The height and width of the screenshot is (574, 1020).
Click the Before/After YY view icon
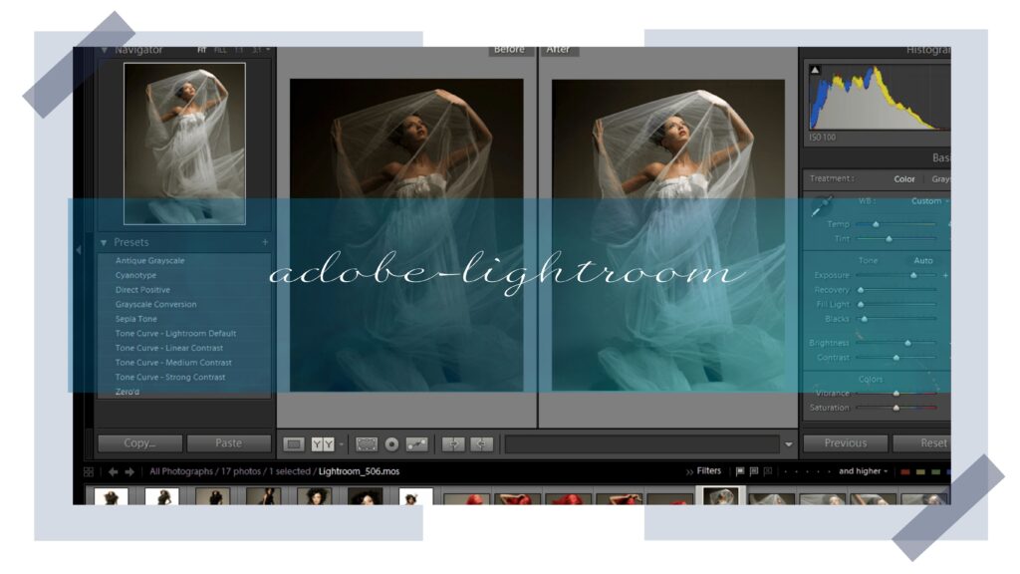(323, 443)
